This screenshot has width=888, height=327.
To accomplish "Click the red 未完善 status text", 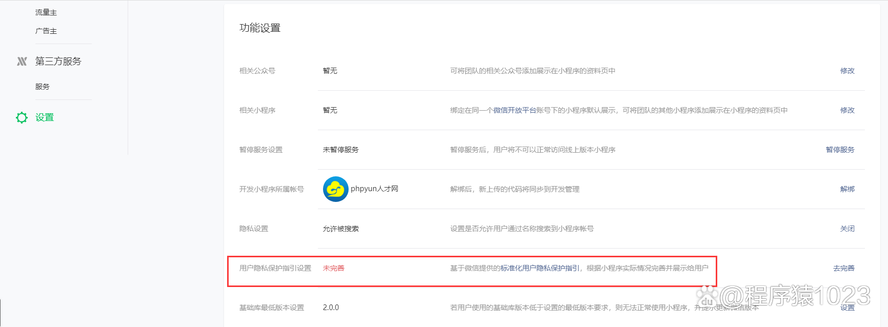I will click(333, 268).
